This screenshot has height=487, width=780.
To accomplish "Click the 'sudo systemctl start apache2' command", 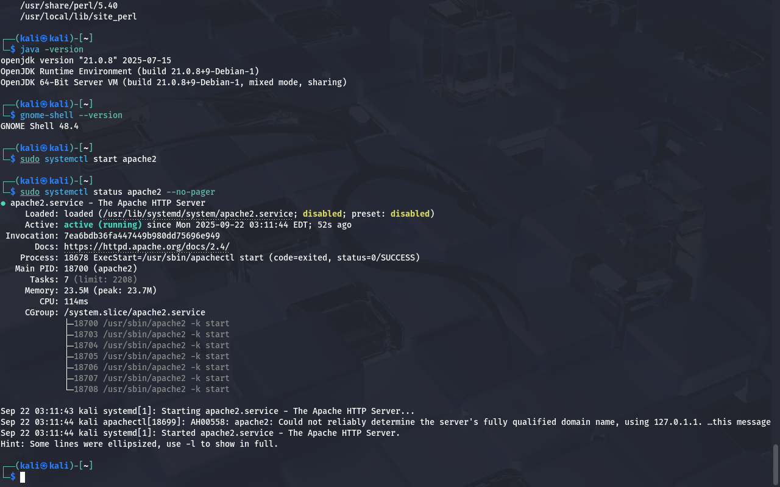I will pos(88,159).
